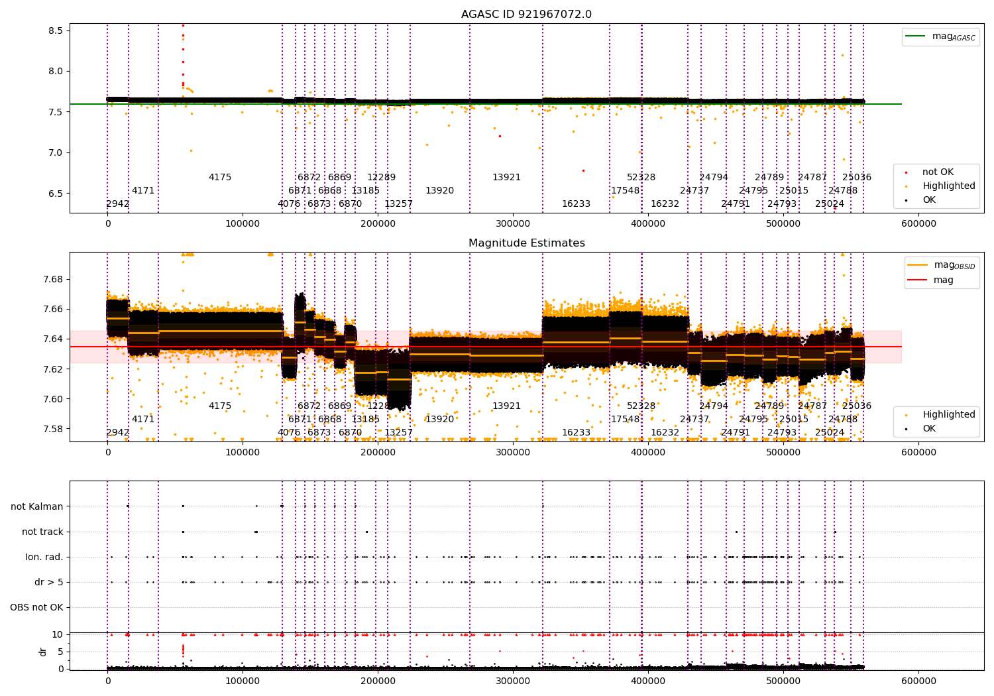994x696 pixels.
Task: Select the 7.62 y-axis tick label
Action: (54, 369)
